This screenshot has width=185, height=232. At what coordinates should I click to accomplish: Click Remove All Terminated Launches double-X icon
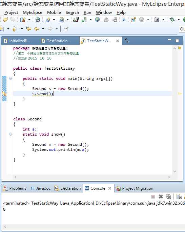[168, 196]
